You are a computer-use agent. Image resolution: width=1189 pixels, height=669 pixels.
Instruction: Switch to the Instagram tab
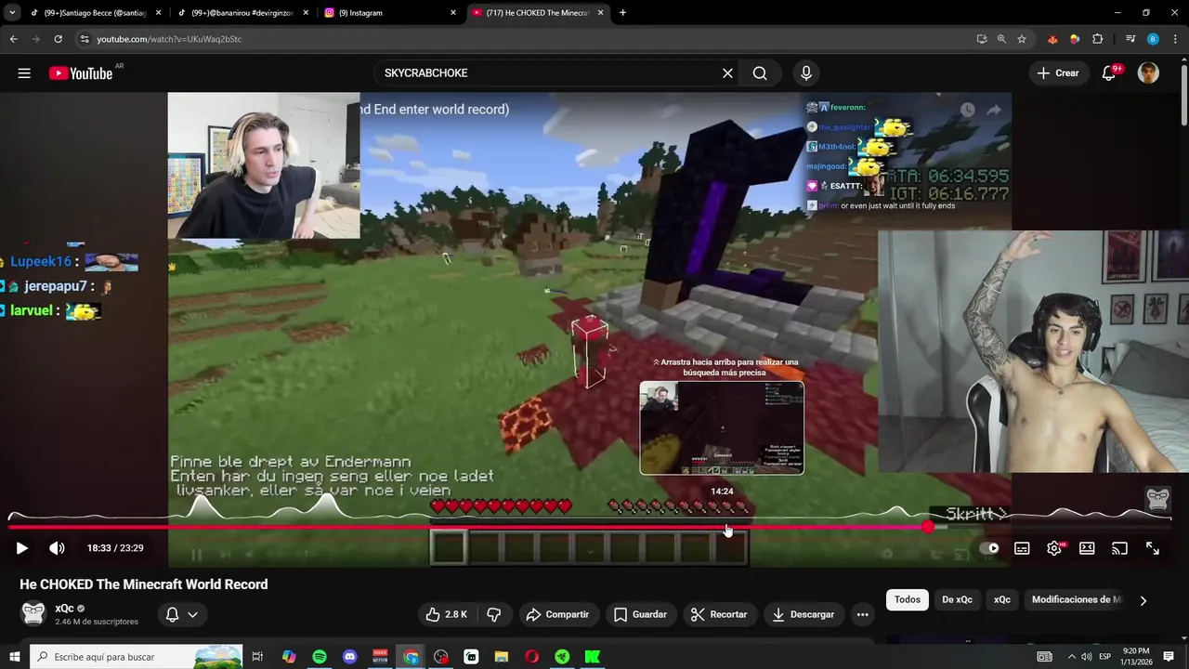coord(390,13)
